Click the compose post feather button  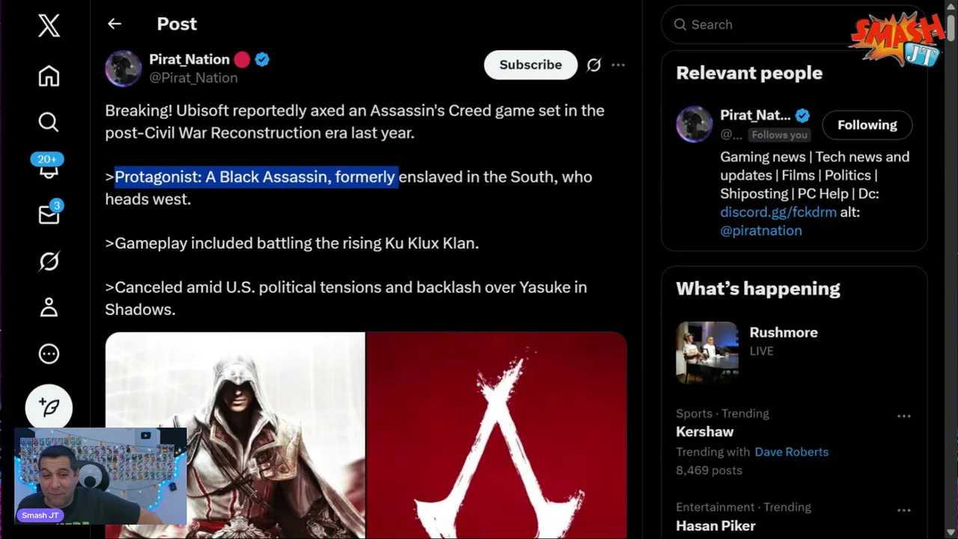coord(49,407)
